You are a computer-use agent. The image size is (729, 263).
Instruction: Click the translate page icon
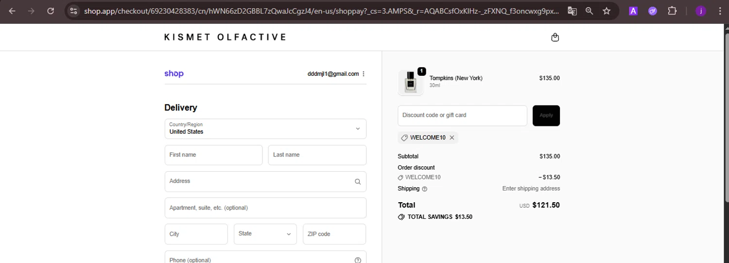coord(572,11)
